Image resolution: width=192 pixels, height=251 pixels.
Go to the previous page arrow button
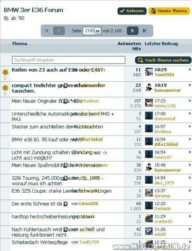[59, 31]
